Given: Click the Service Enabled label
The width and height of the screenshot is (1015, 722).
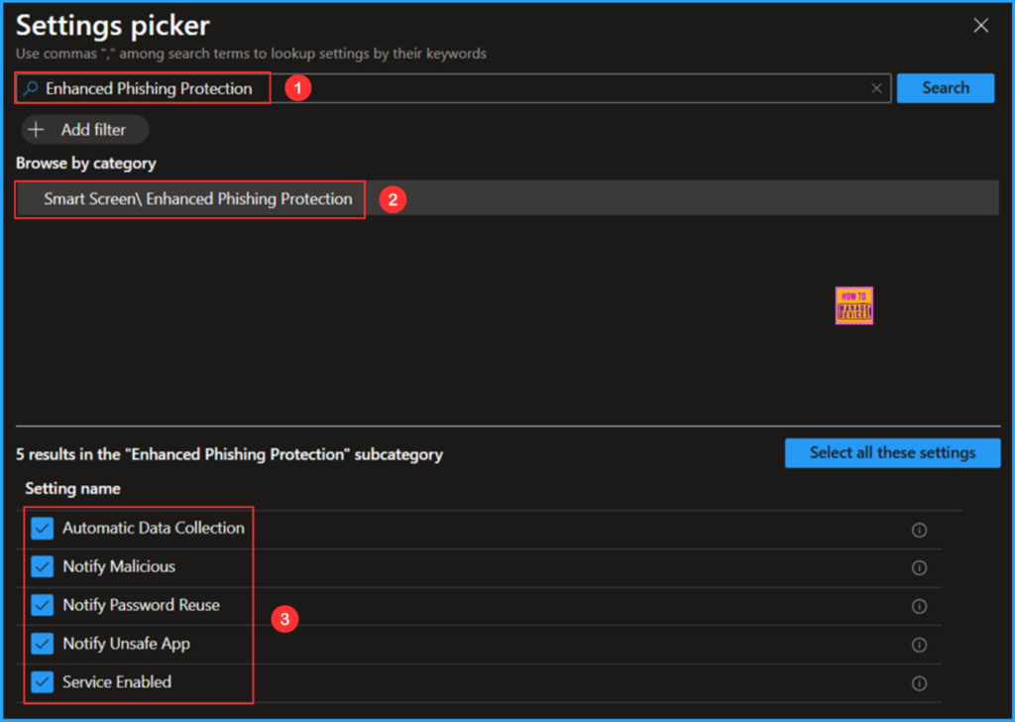Looking at the screenshot, I should pos(117,682).
